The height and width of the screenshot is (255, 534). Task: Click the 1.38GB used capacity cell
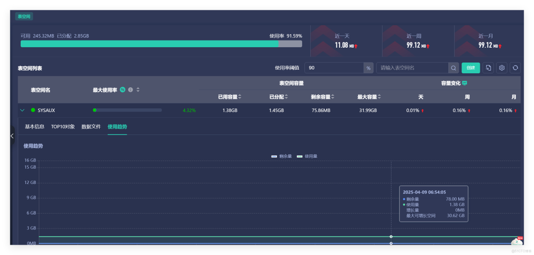[x=230, y=110]
